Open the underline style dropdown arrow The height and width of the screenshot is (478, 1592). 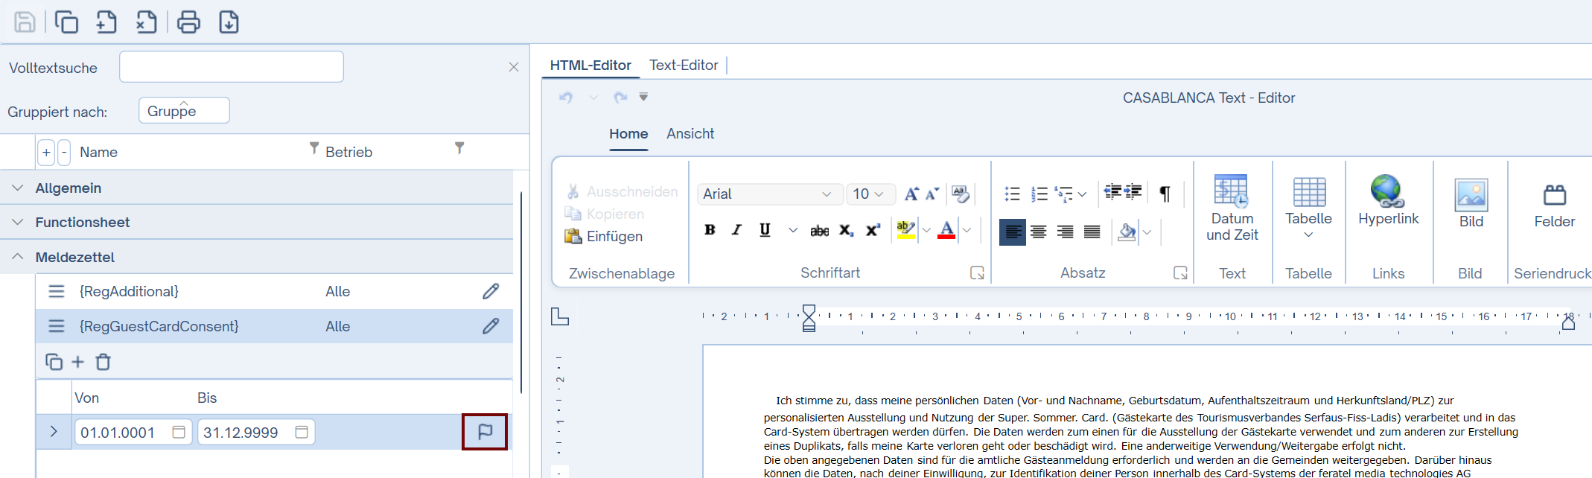[x=793, y=231]
